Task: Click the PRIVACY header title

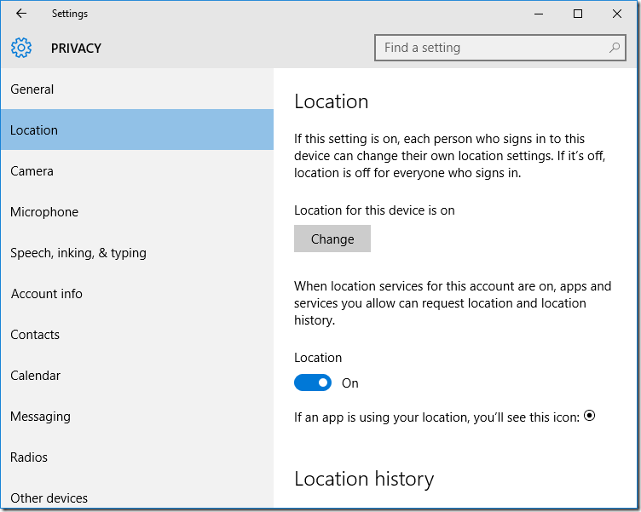Action: click(76, 49)
